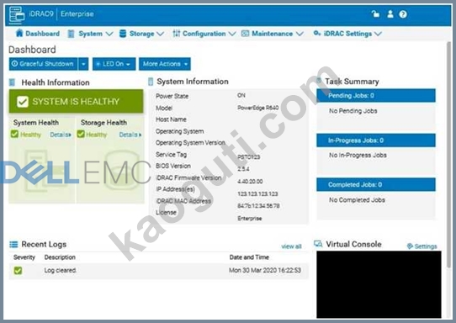Click the Virtual Console icon
Screen dimensions: 456x323
[318, 244]
